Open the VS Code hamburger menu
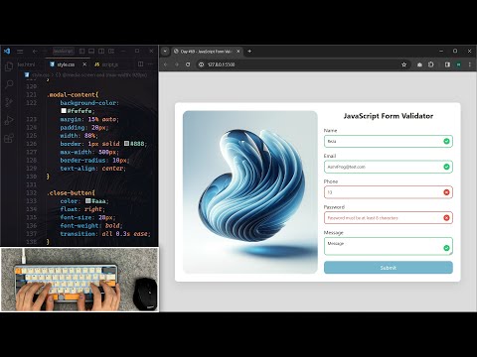The height and width of the screenshot is (357, 477). point(20,52)
